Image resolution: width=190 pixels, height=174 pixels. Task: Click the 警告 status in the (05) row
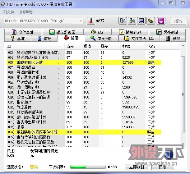[151, 62]
